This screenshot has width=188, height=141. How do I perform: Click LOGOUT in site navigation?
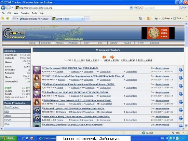tap(155, 43)
